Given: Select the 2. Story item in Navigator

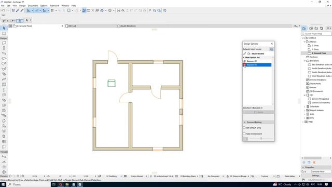Looking at the screenshot, I should click(315, 46).
